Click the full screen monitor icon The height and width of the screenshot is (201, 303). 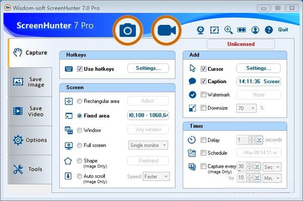click(x=69, y=146)
